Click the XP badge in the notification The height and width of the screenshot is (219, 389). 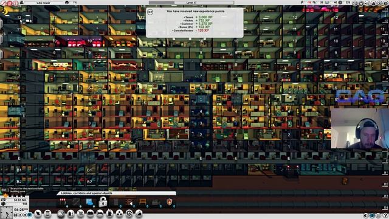(150, 12)
